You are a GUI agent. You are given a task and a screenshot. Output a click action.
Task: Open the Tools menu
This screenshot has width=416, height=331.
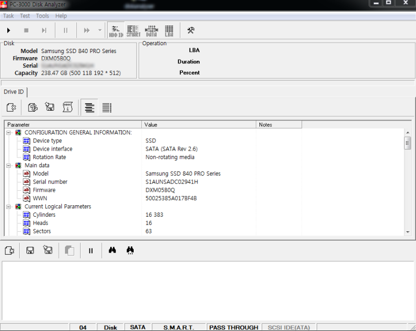(43, 16)
